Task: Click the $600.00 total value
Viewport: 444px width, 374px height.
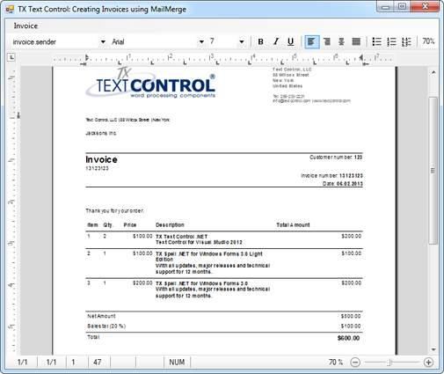Action: pyautogui.click(x=348, y=338)
